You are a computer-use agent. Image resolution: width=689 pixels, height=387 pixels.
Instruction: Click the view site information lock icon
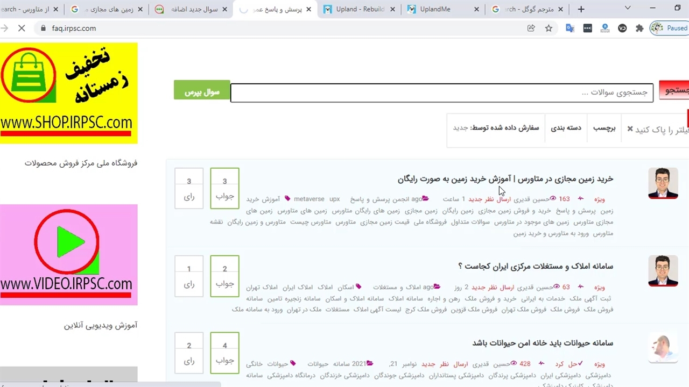pos(44,28)
